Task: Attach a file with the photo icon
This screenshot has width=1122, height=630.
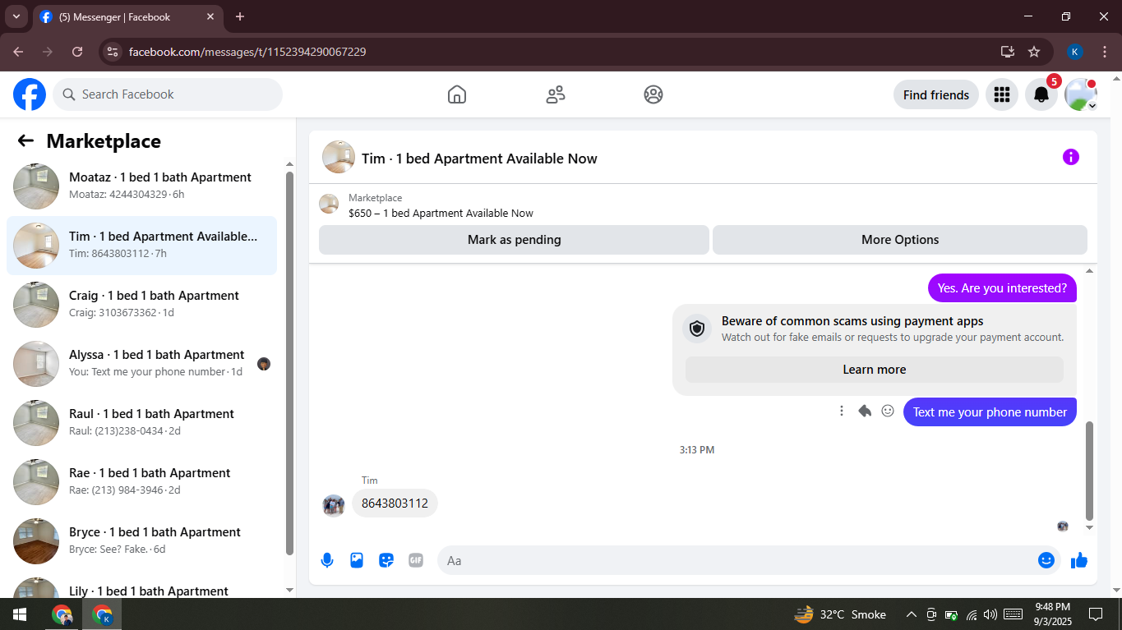Action: (357, 560)
